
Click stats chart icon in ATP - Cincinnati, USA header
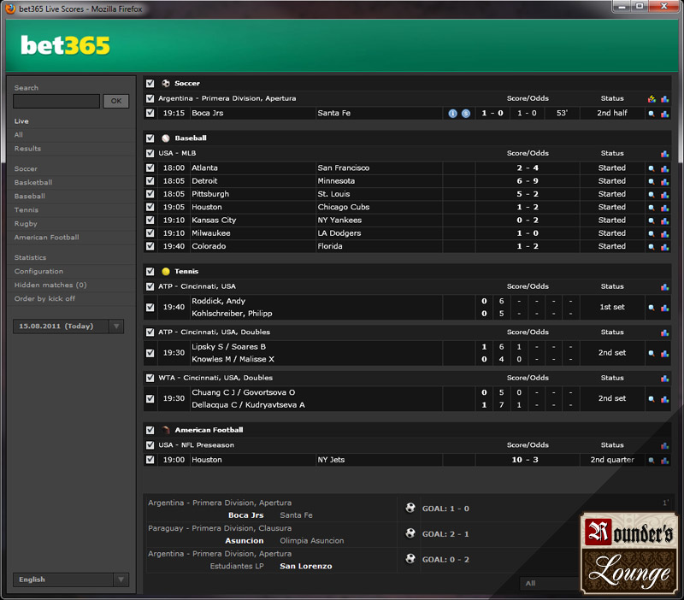click(665, 287)
